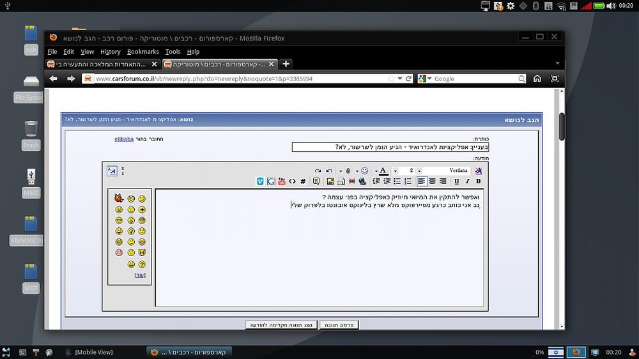Open a new tab with plus button
Image resolution: width=639 pixels, height=359 pixels.
click(x=286, y=64)
